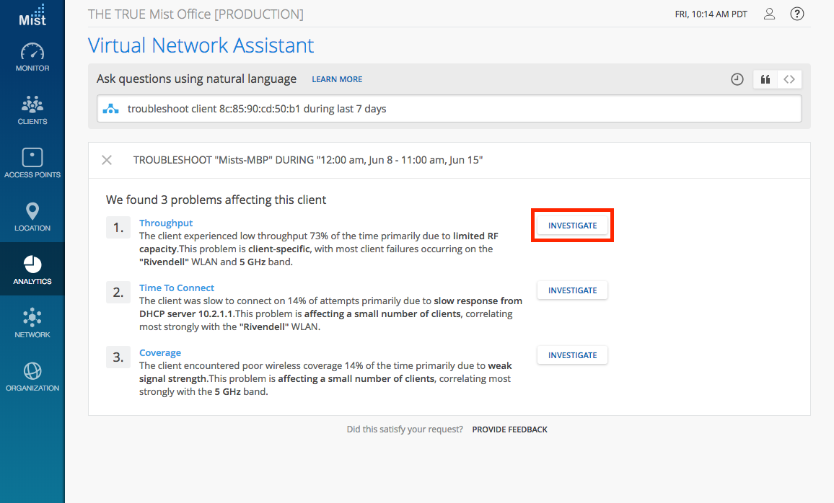Open the Access Points section

[x=32, y=164]
